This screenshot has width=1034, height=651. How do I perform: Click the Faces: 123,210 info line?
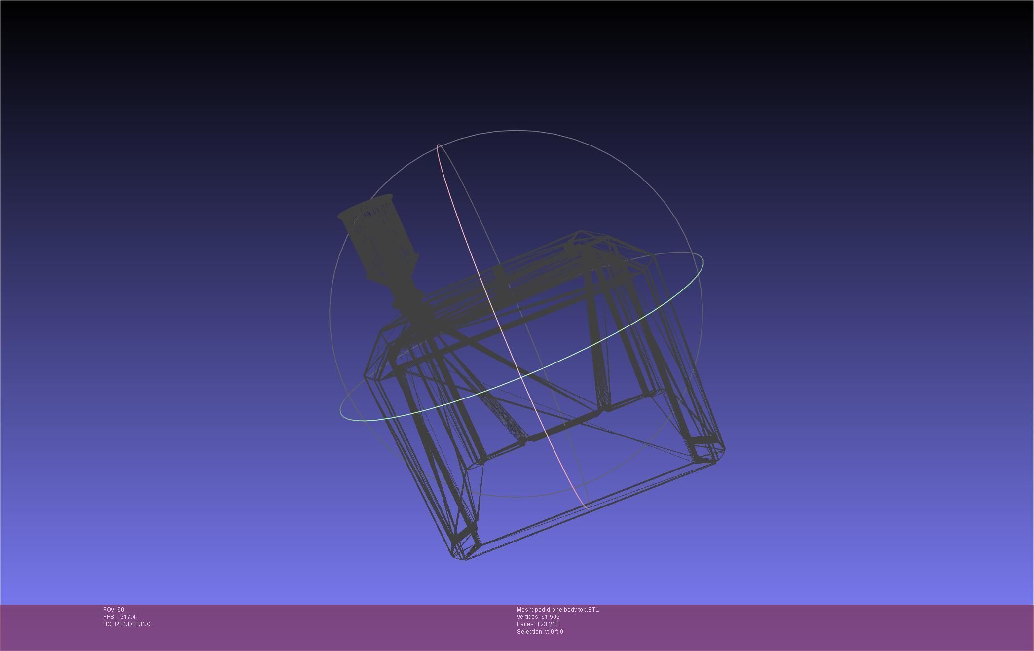coord(537,624)
